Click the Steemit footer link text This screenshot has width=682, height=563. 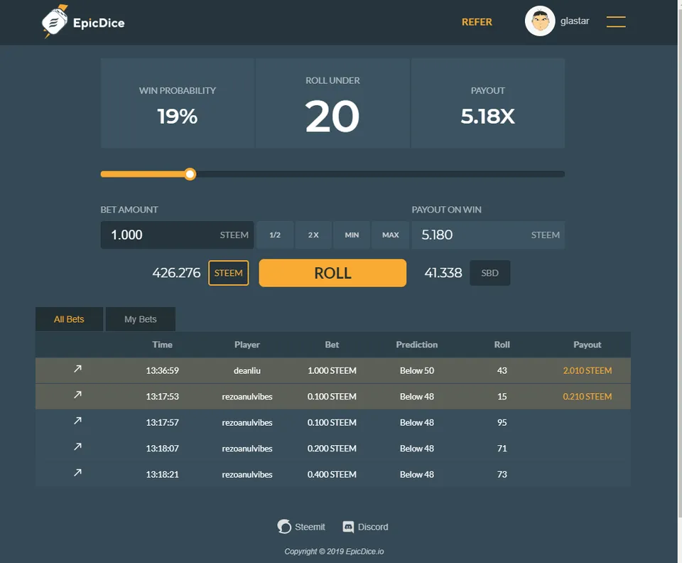(x=310, y=527)
